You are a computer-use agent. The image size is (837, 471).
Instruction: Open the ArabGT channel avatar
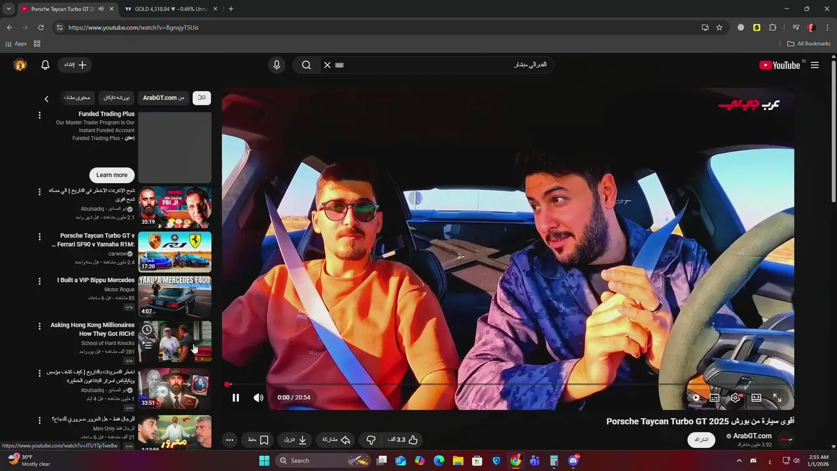coord(785,440)
